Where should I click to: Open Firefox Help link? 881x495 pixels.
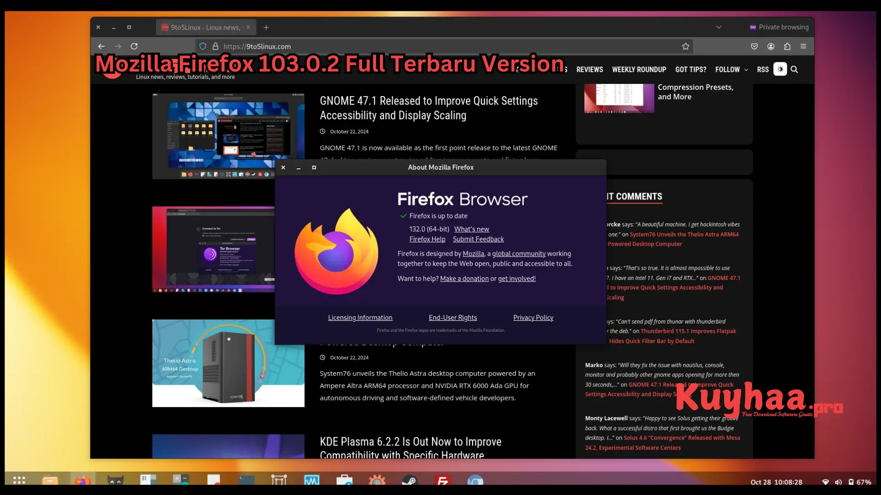[x=427, y=239]
